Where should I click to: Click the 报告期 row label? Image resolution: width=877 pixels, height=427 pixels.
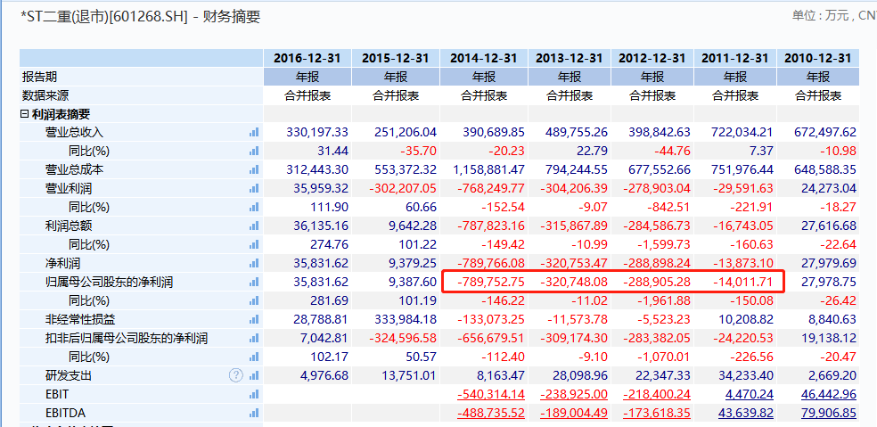click(39, 77)
